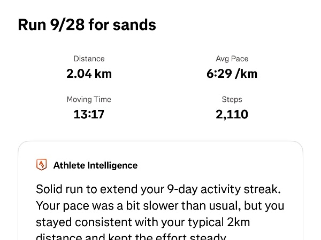
Task: Tap the 2.04 km distance value
Action: [x=89, y=74]
